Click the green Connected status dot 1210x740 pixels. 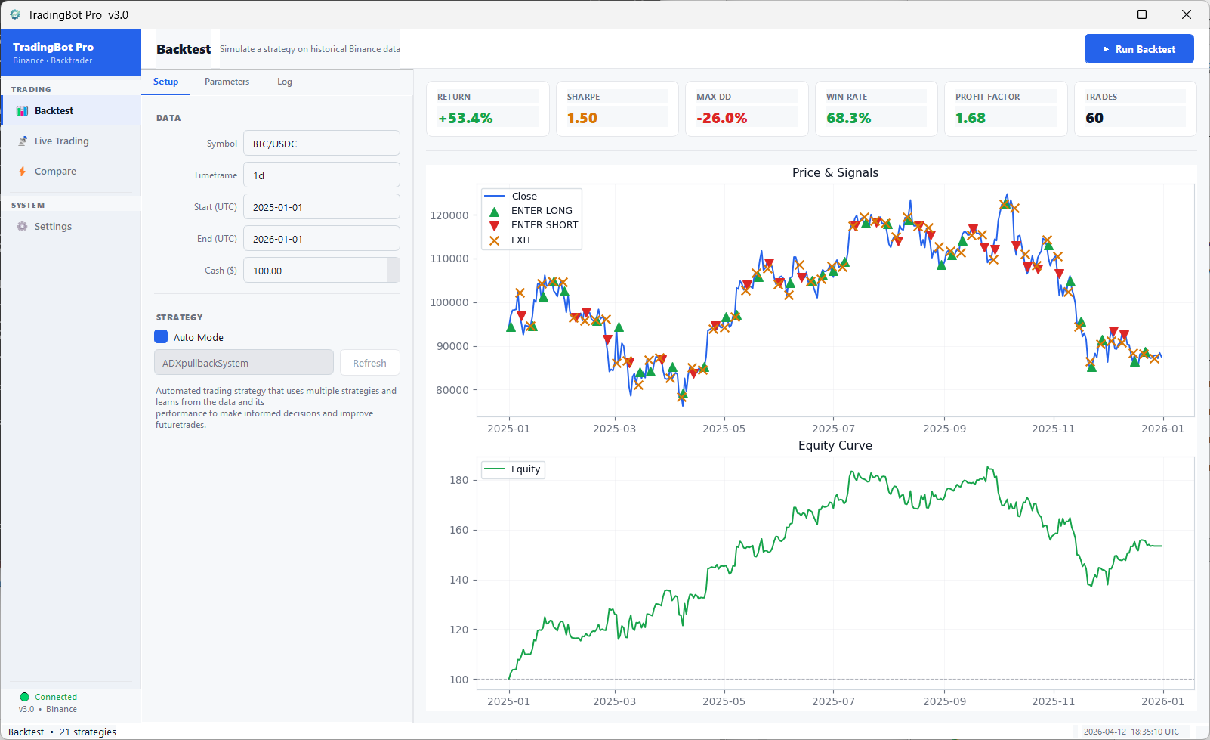point(23,696)
